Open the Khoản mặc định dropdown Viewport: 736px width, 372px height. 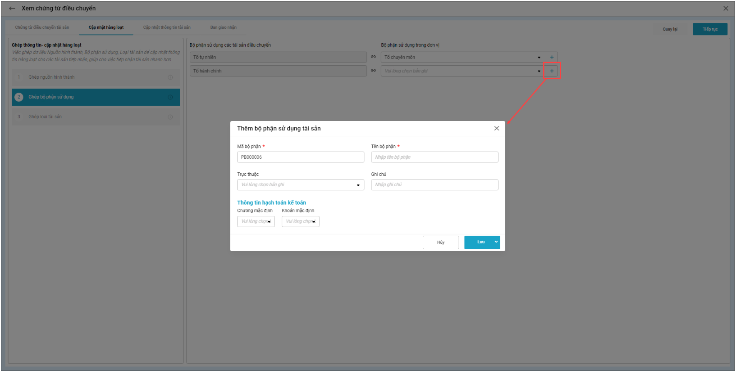pos(314,221)
